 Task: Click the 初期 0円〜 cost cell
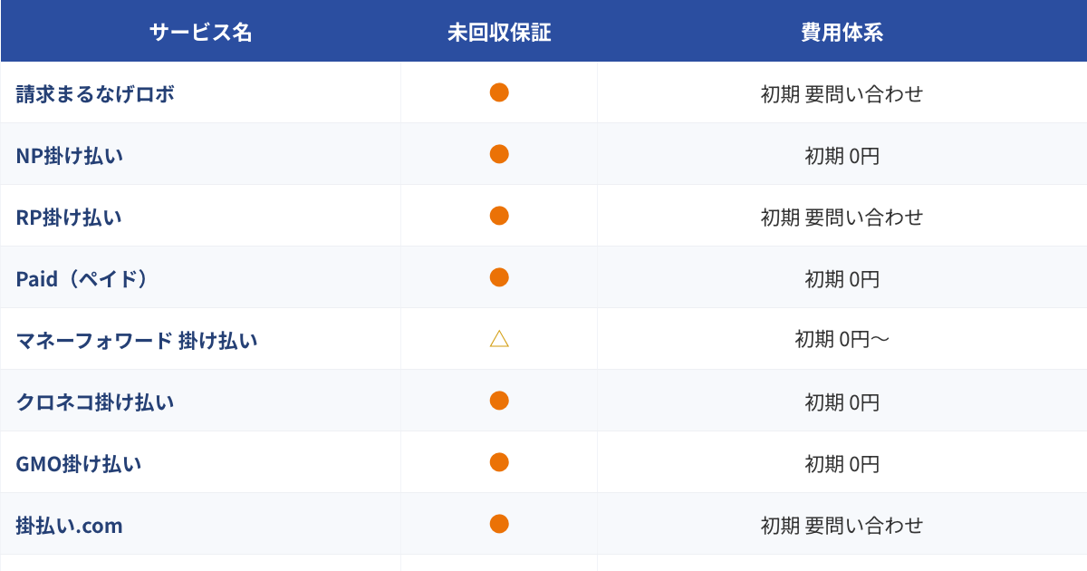(842, 340)
